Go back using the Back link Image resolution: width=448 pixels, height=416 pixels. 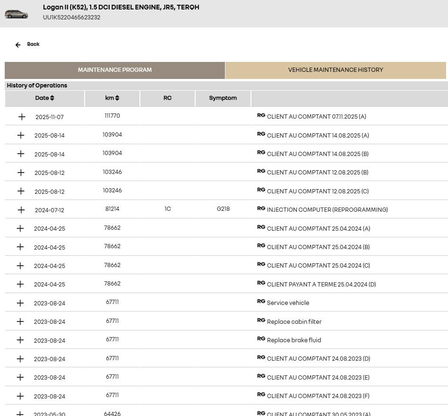(33, 44)
